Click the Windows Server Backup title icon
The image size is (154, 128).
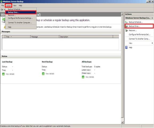point(2,2)
